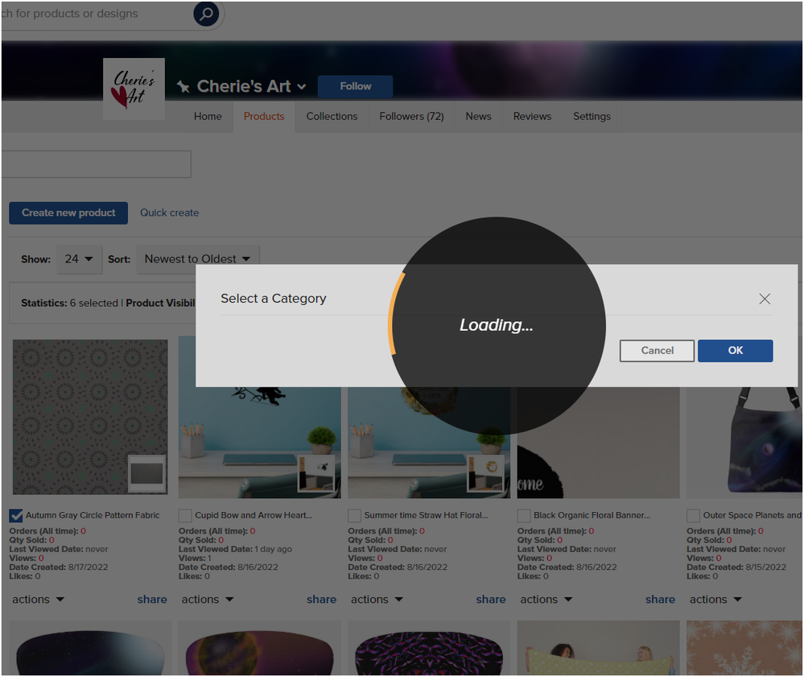Image resolution: width=804 pixels, height=677 pixels.
Task: Click the Quick create link
Action: pyautogui.click(x=169, y=213)
